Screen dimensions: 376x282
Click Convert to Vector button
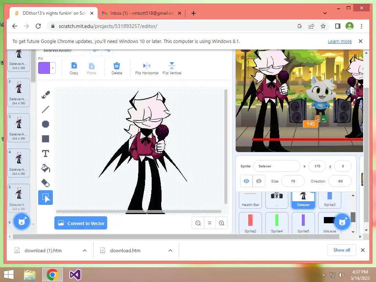[81, 223]
